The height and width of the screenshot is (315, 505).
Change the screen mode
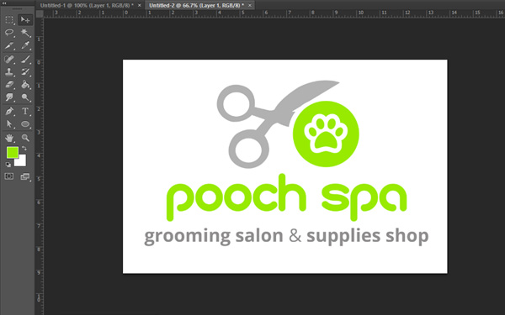pos(24,176)
